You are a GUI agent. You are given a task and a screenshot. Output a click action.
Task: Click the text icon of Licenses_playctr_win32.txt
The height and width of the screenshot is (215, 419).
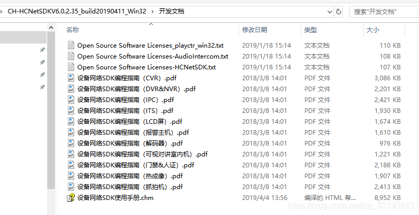click(71, 46)
